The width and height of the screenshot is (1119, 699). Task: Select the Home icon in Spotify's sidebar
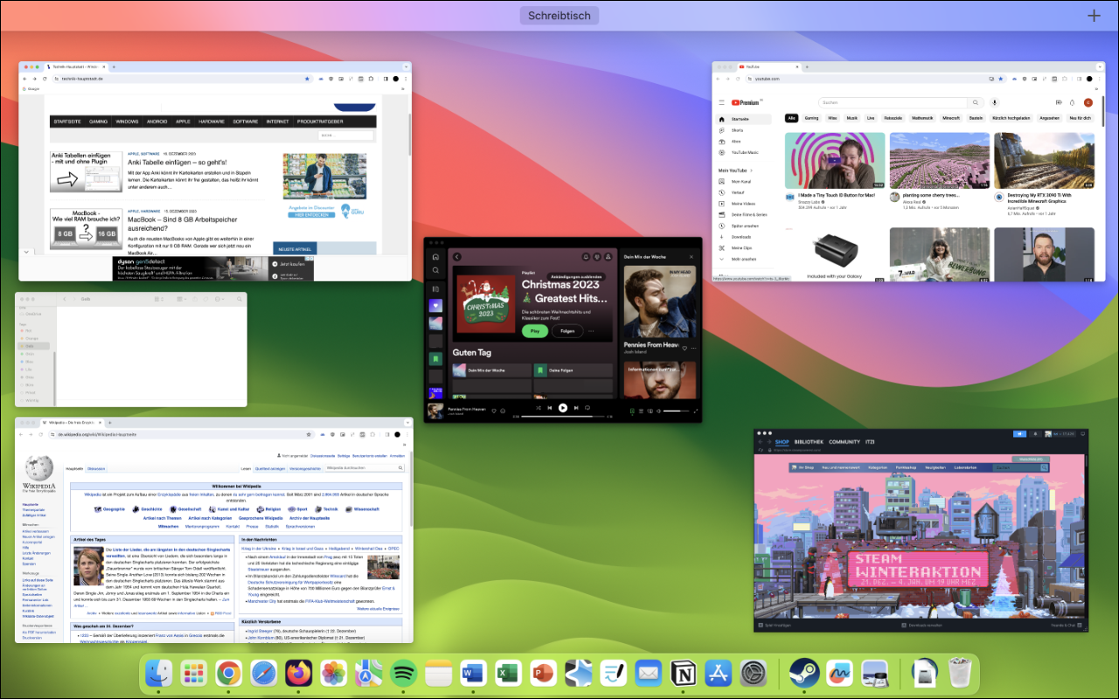pos(434,257)
